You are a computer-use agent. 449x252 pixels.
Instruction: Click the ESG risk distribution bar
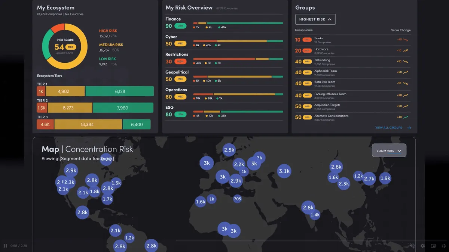[238, 112]
